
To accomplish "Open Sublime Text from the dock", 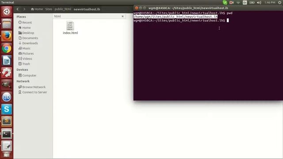I will click(x=7, y=121).
